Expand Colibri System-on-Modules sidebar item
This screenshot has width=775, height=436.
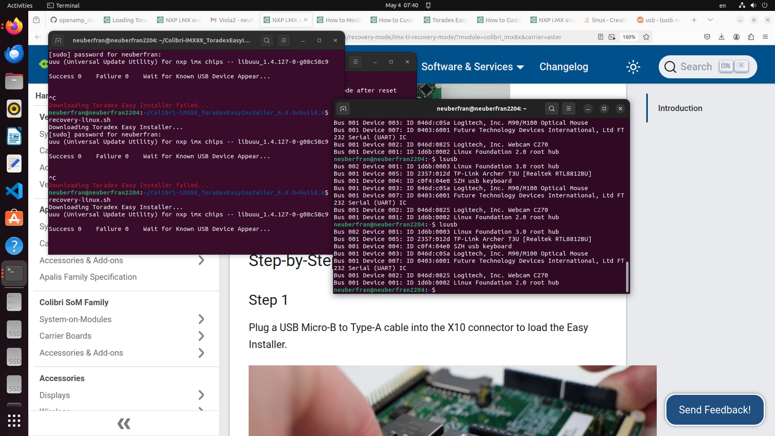[201, 319]
